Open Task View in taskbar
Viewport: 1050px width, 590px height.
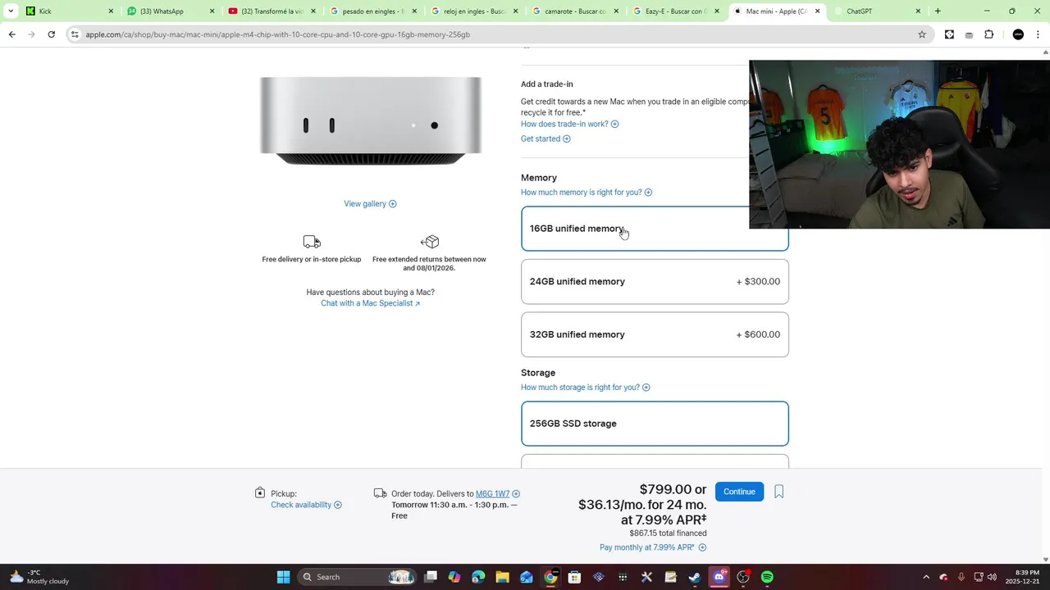[431, 577]
